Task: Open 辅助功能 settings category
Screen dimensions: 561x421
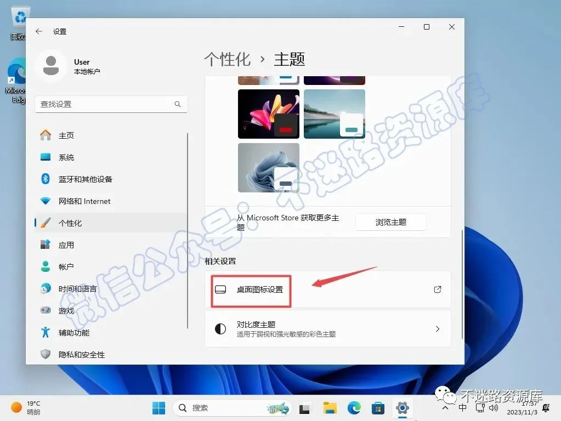Action: tap(111, 332)
